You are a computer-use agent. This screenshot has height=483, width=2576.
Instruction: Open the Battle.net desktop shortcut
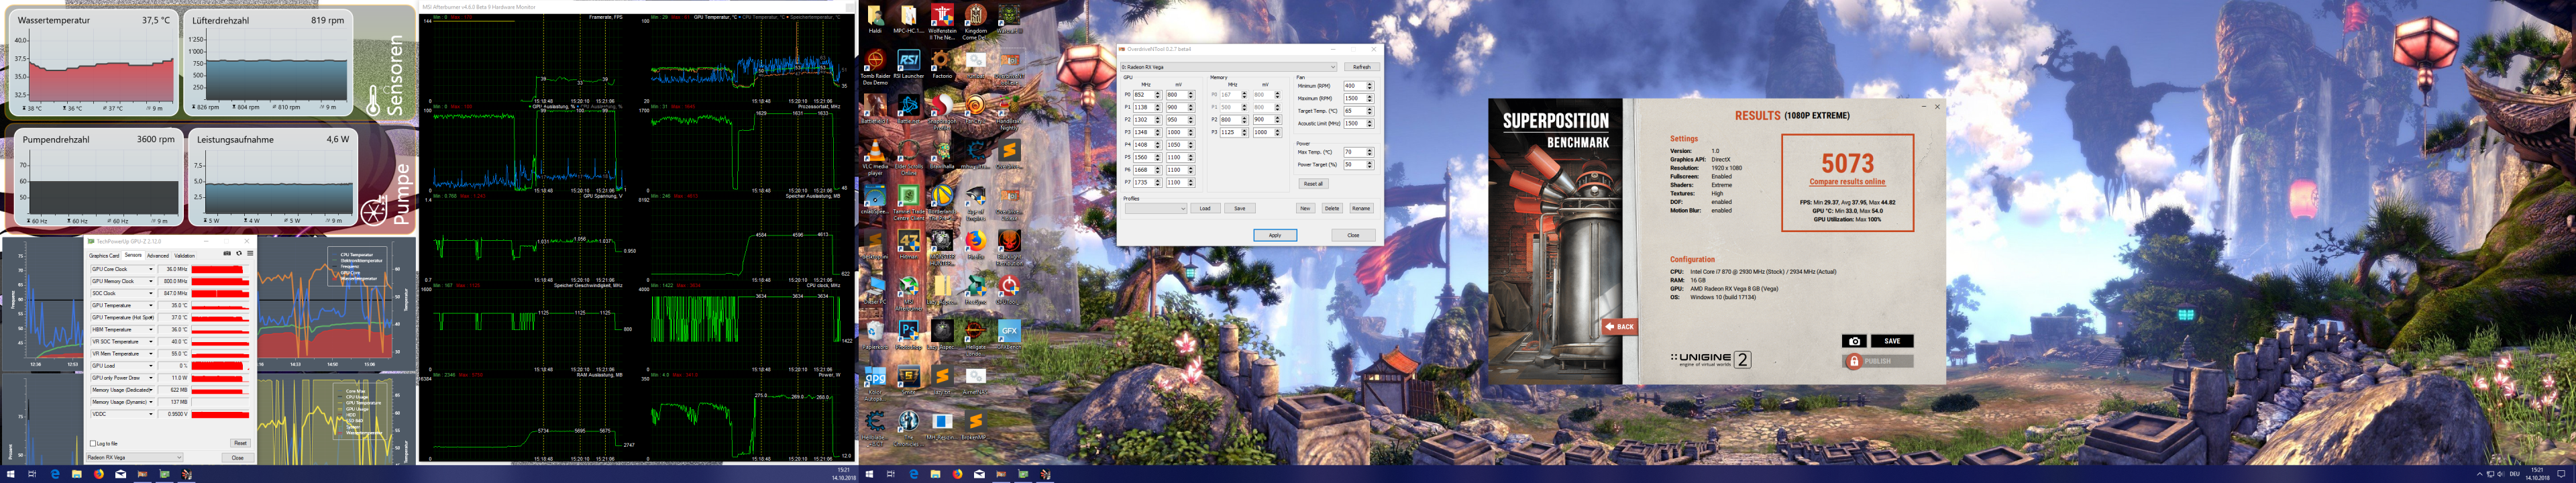(x=908, y=109)
